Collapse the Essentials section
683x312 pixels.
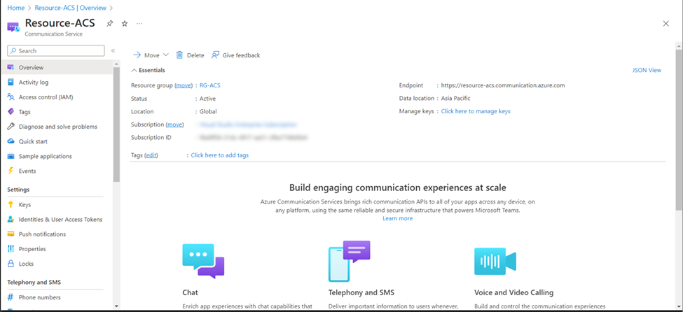coord(148,70)
